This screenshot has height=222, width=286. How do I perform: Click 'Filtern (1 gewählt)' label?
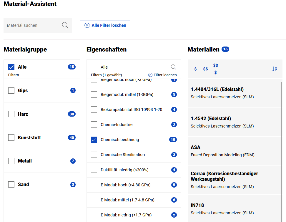pyautogui.click(x=106, y=75)
